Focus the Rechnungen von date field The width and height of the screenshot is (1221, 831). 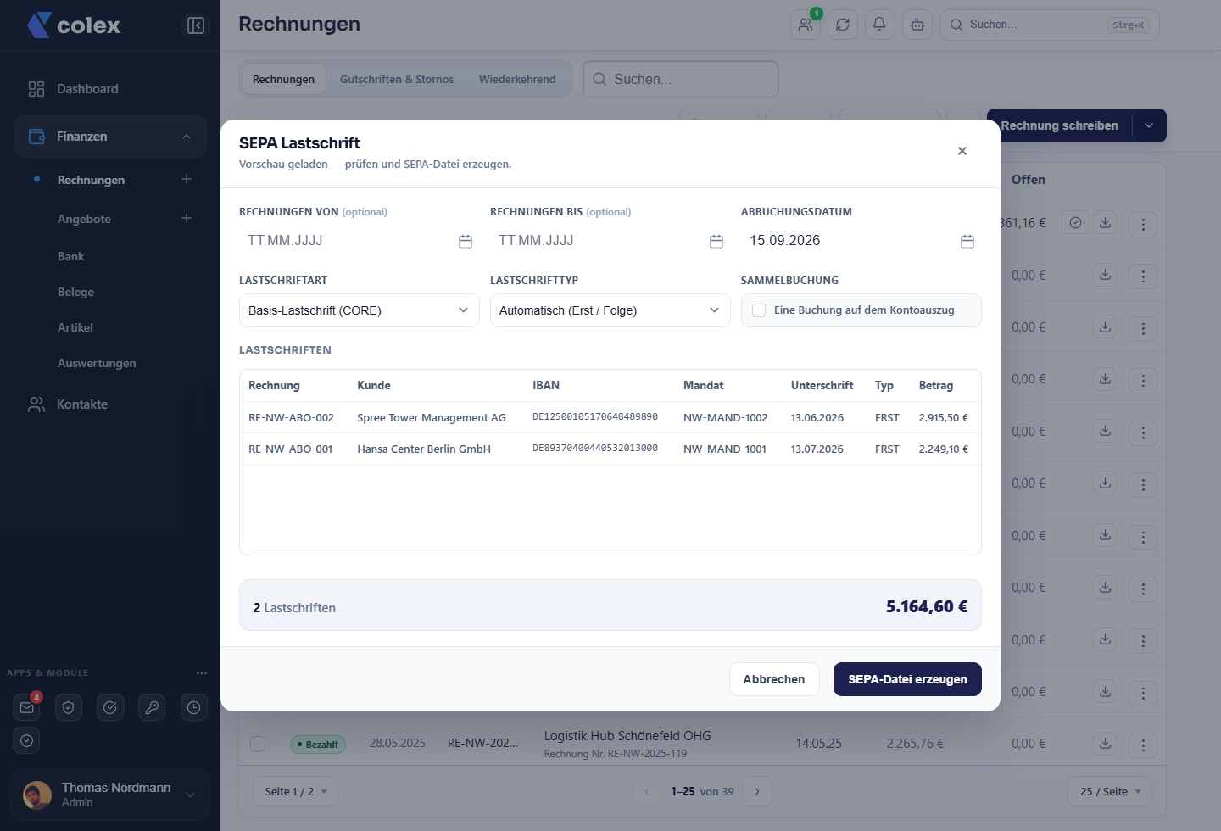[360, 241]
